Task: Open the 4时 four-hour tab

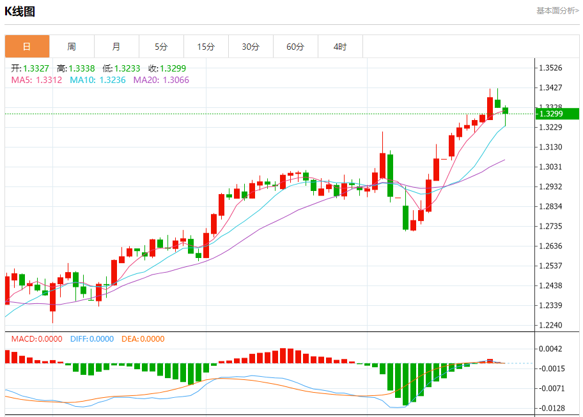Action: [340, 47]
